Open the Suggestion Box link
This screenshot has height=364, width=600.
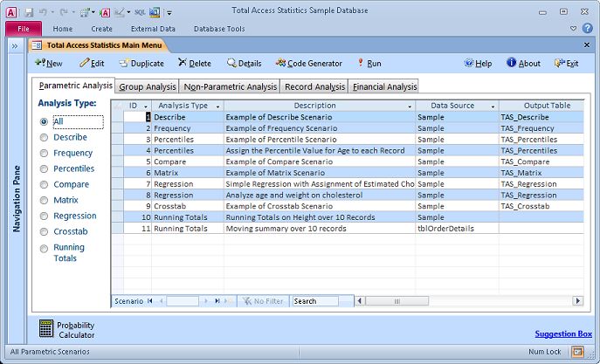click(563, 333)
